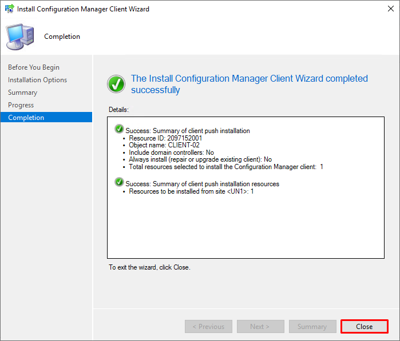This screenshot has width=400, height=341.
Task: Click Resources to be installed from site line
Action: pos(191,191)
